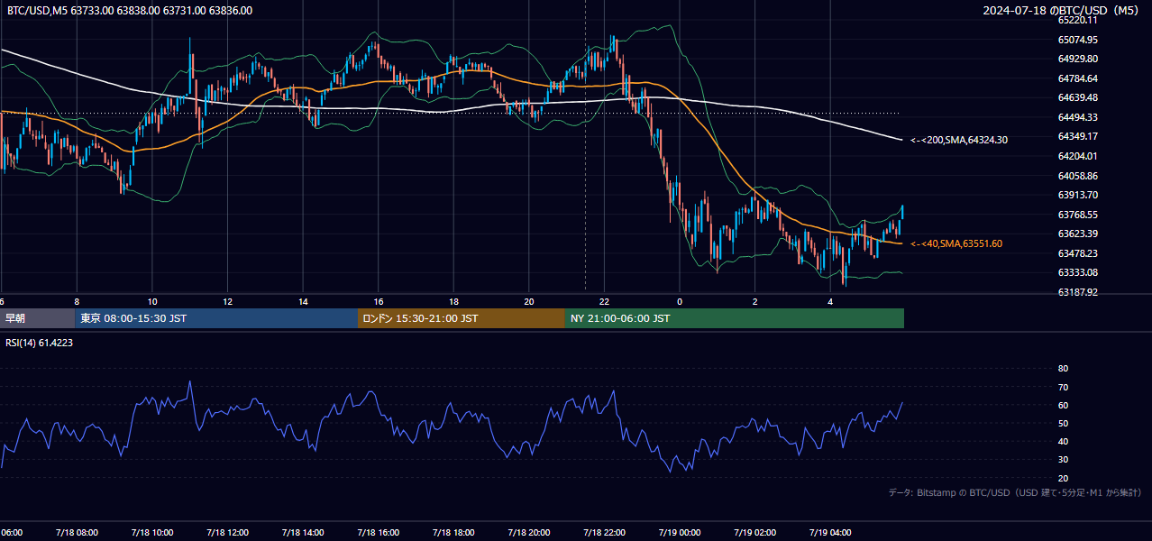Click the 7/18 10:00 time label
Viewport: 1152px width, 541px height.
point(151,533)
